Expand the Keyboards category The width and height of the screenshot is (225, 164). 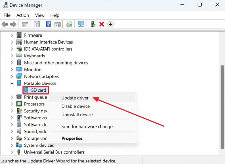click(x=12, y=56)
